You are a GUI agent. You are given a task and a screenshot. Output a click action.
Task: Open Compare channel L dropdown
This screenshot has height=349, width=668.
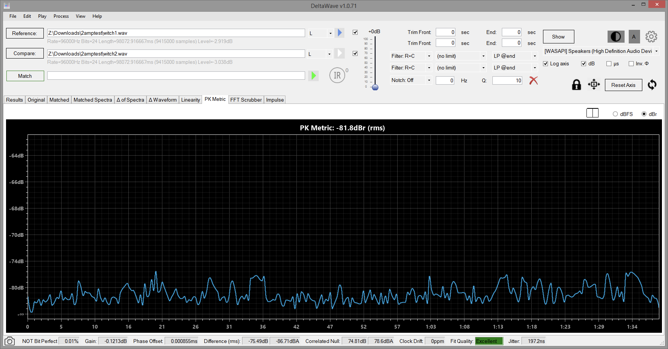pyautogui.click(x=320, y=54)
